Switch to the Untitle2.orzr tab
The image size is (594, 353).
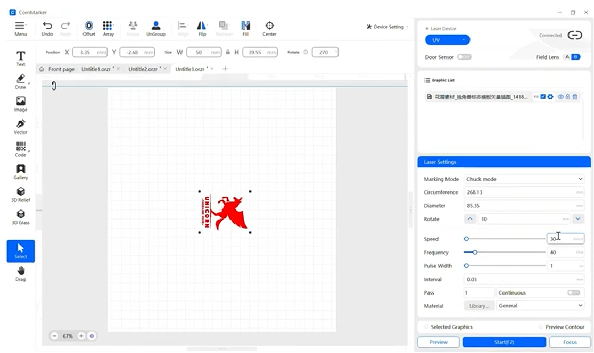(x=144, y=69)
